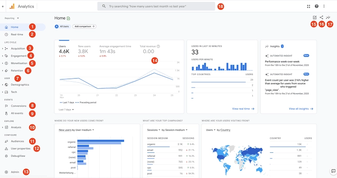Select the Average engagement time tab

click(x=115, y=51)
